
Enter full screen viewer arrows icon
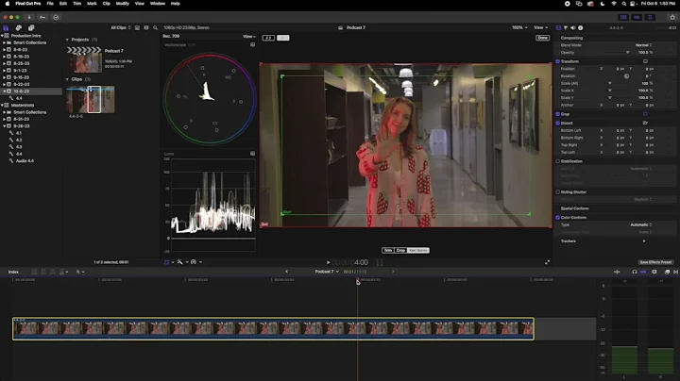[547, 262]
